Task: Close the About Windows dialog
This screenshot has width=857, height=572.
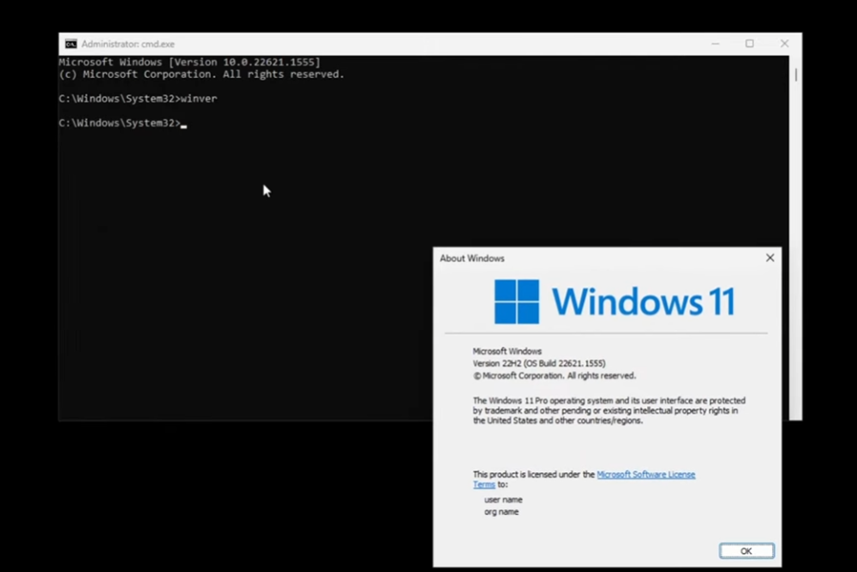Action: 770,258
